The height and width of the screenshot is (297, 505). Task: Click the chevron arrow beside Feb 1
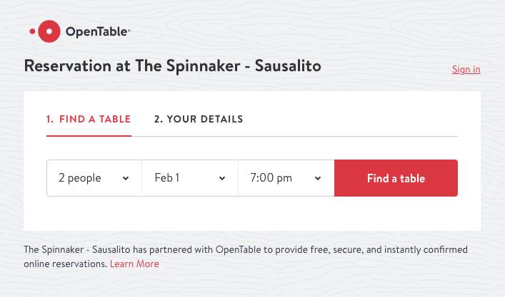[222, 178]
